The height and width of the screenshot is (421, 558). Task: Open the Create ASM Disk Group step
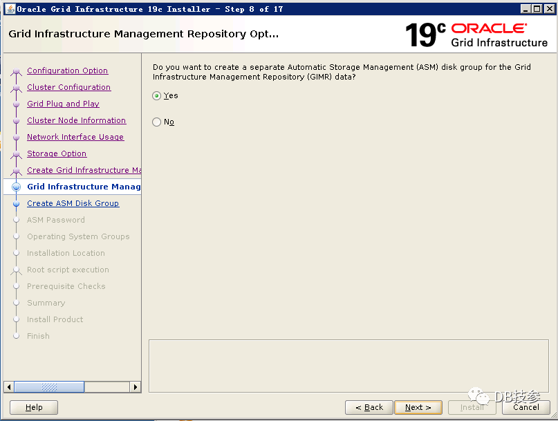pyautogui.click(x=73, y=203)
